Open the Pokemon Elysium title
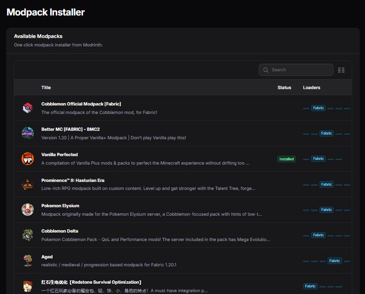 (60, 206)
